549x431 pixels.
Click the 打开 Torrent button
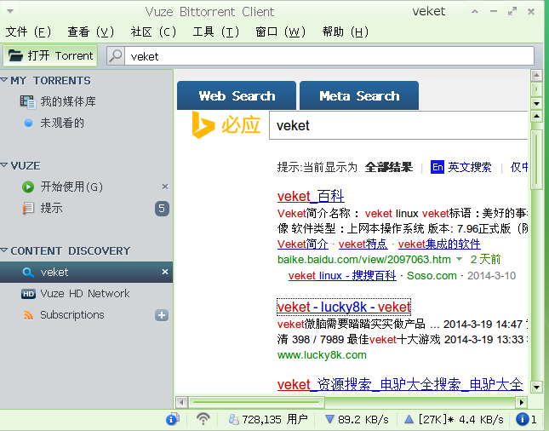pos(50,55)
